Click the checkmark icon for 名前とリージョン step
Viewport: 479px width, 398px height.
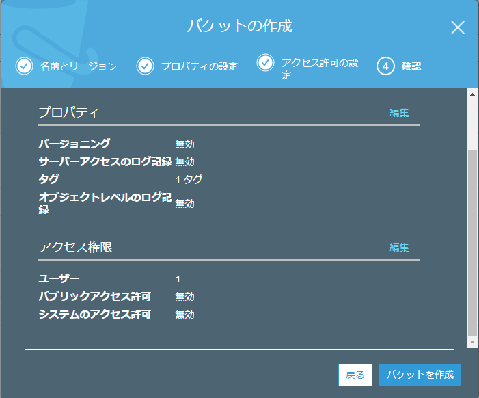(x=24, y=66)
